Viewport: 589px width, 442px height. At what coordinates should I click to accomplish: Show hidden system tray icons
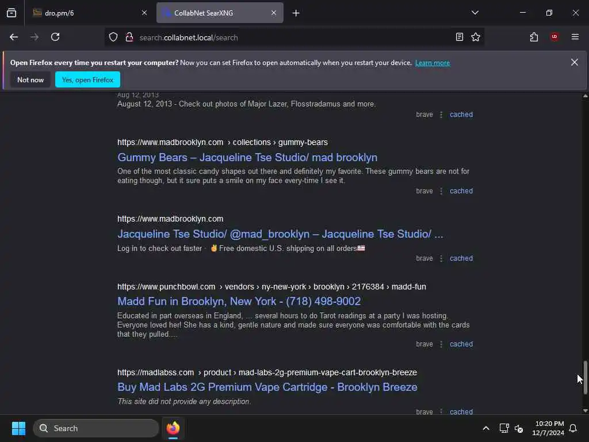point(485,428)
